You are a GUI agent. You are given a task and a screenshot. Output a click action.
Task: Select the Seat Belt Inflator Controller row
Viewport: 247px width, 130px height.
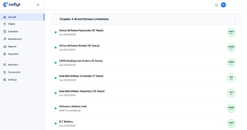146,78
